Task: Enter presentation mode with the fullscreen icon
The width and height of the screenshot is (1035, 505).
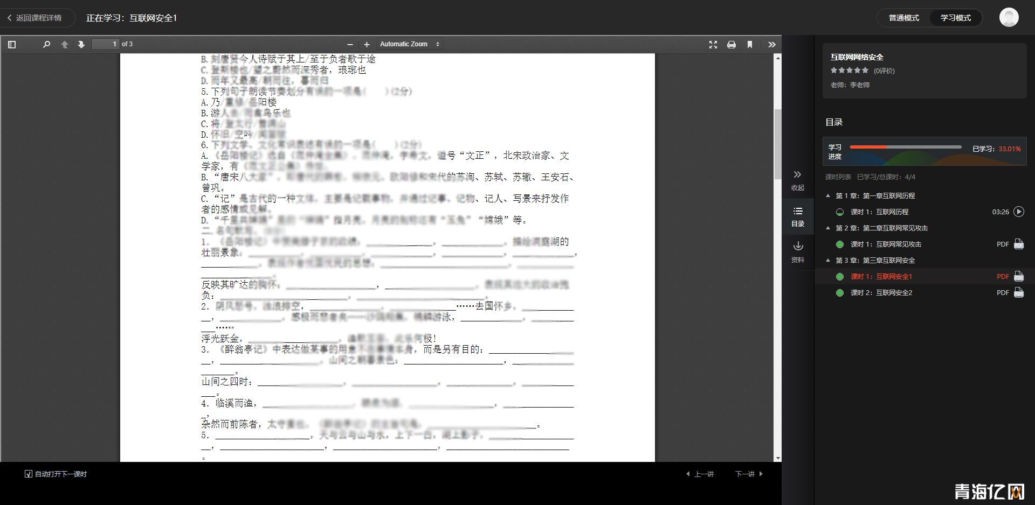Action: (x=713, y=45)
